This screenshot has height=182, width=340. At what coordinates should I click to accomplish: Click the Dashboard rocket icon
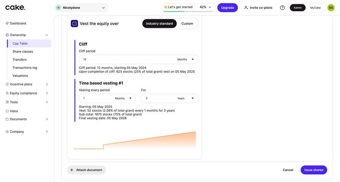7,23
